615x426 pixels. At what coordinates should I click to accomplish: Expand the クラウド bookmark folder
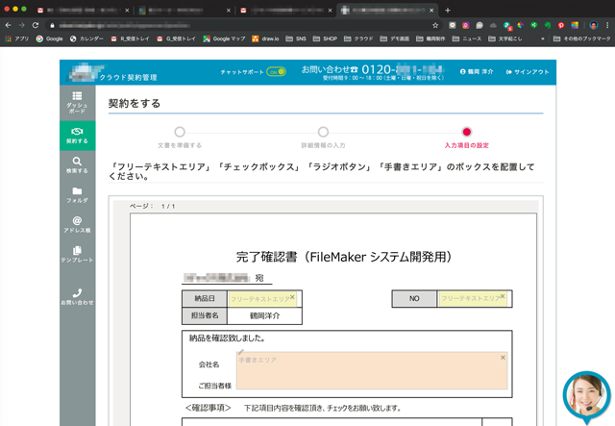click(x=358, y=38)
